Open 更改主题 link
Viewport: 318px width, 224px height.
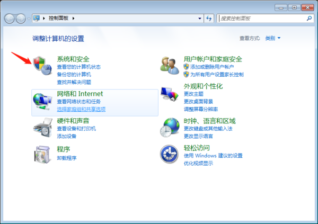click(x=193, y=94)
